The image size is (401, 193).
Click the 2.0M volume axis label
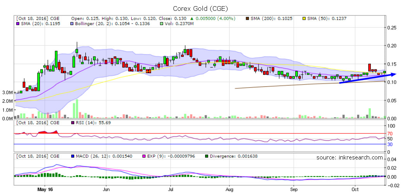pos(7,101)
